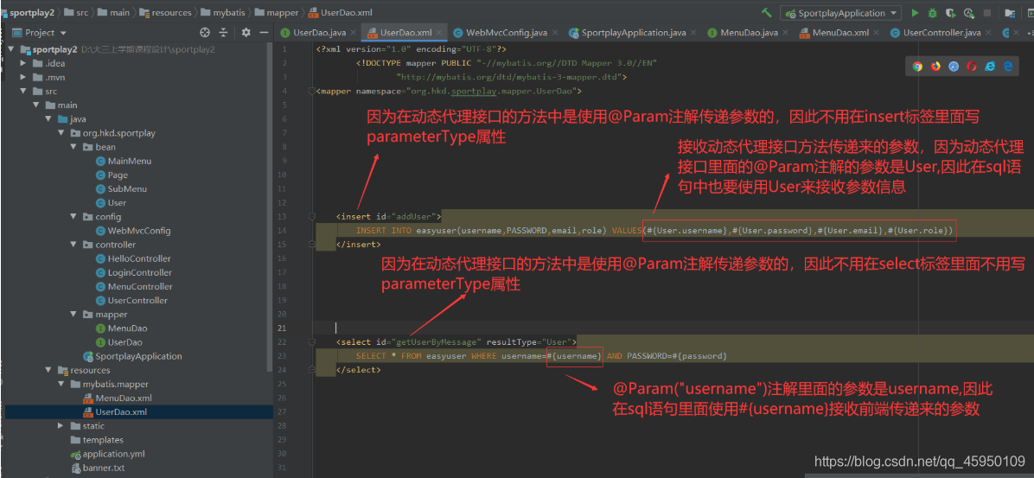The image size is (1034, 478).
Task: Select templates folder in project tree
Action: [x=96, y=440]
